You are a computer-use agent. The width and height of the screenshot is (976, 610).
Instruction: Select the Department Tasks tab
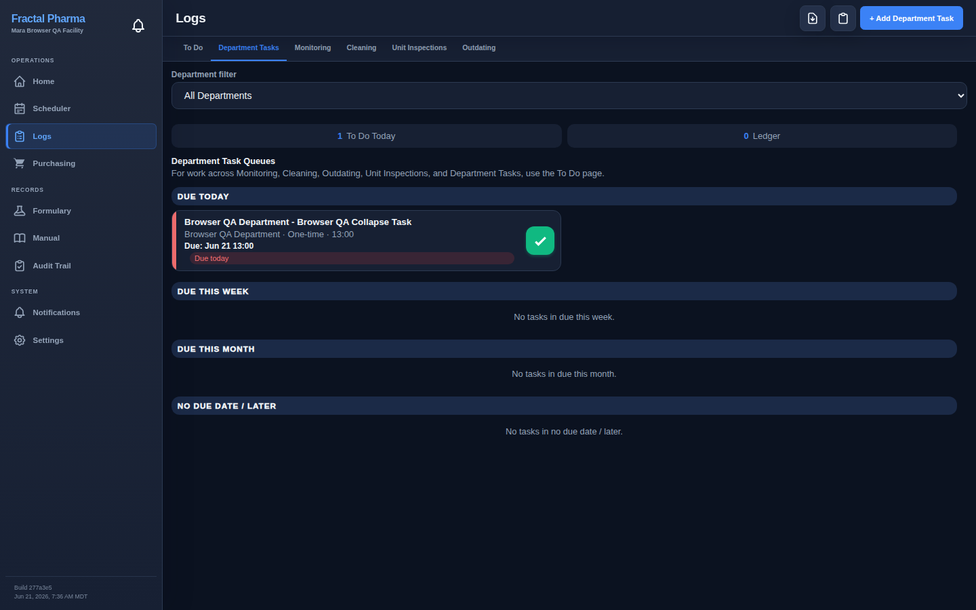tap(249, 48)
